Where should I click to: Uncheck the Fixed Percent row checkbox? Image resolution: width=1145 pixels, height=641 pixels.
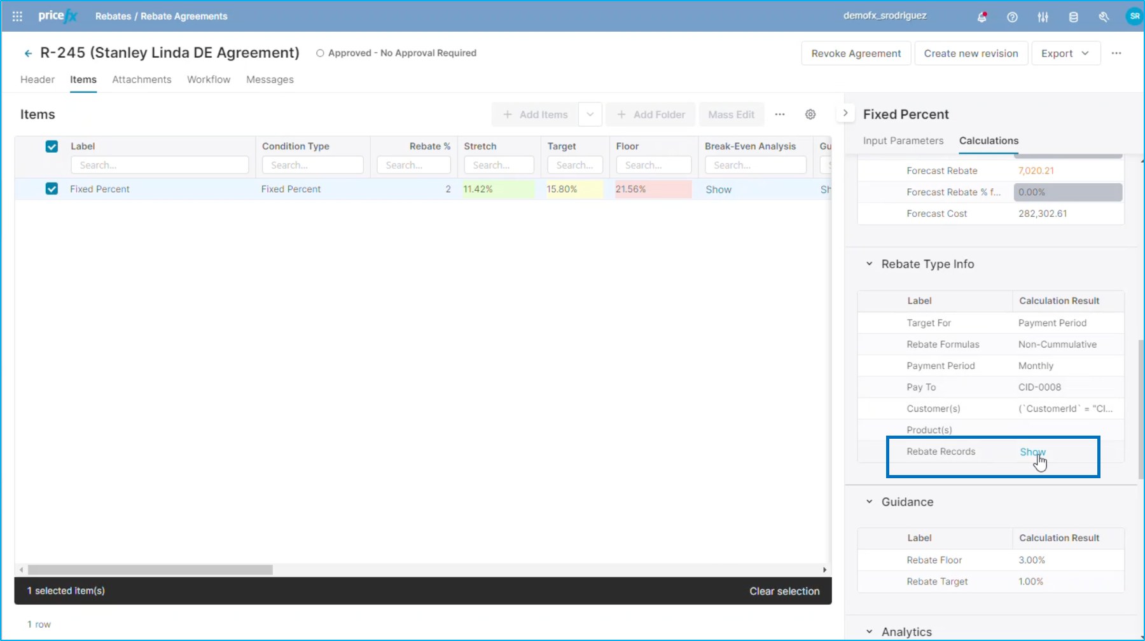pyautogui.click(x=52, y=189)
